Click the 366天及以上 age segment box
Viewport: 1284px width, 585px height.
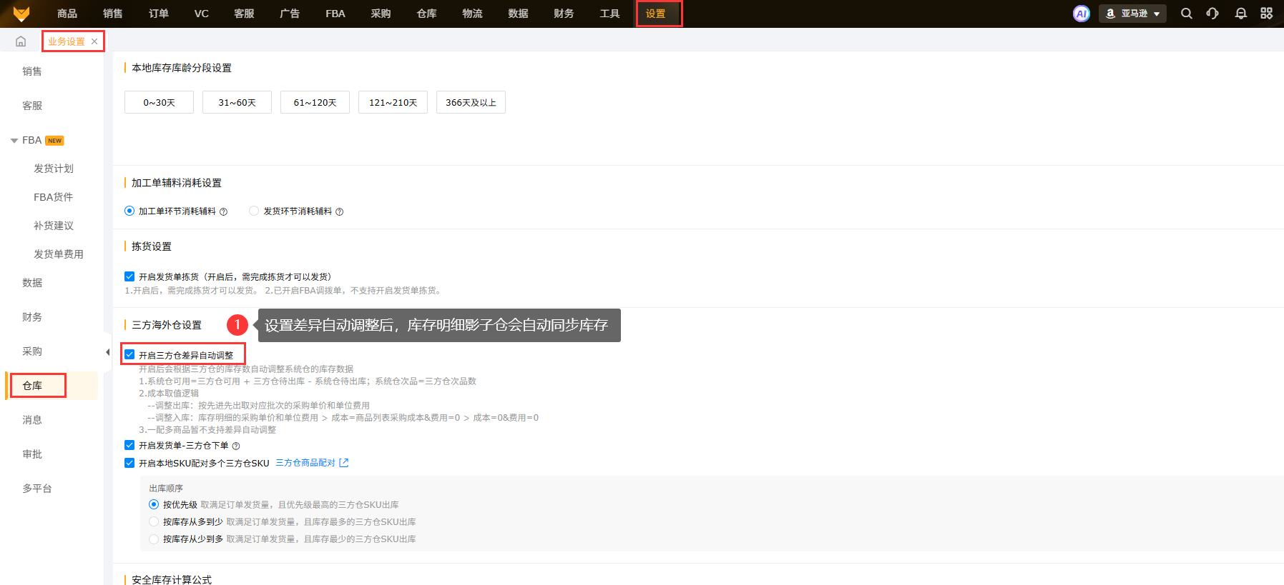coord(471,102)
